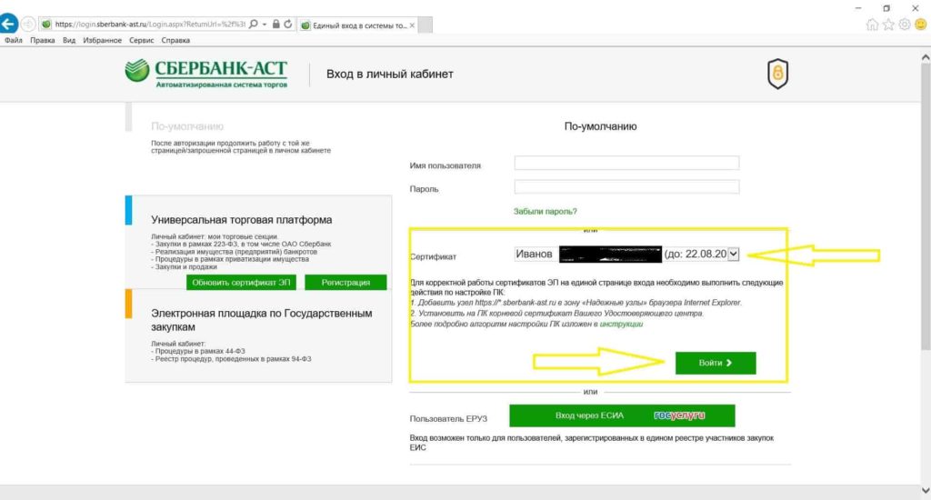Image resolution: width=931 pixels, height=500 pixels.
Task: Open the small address bar dropdown arrow
Action: pyautogui.click(x=265, y=25)
